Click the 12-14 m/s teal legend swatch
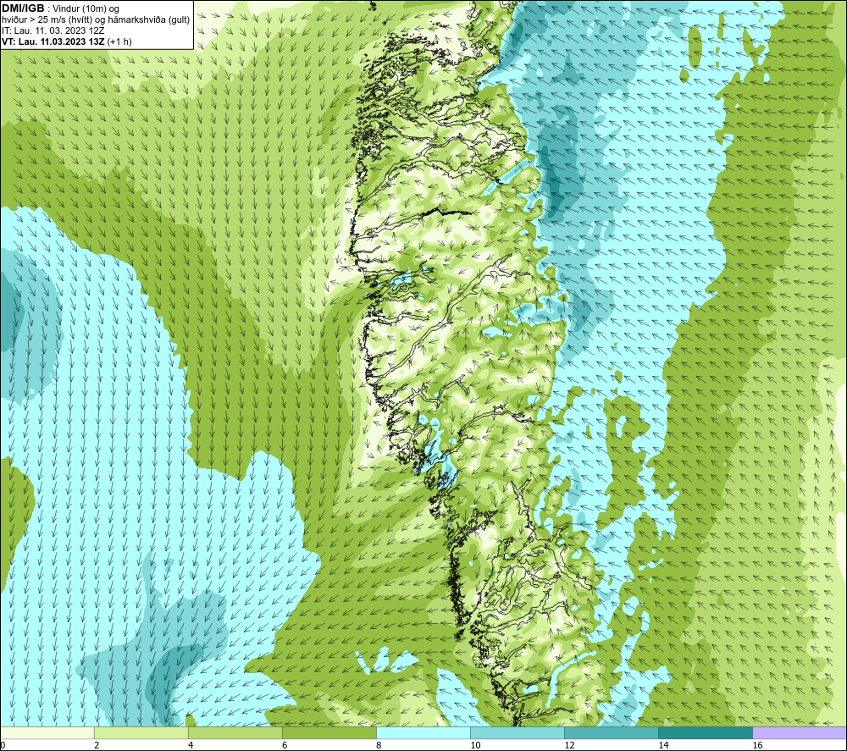 (612, 732)
